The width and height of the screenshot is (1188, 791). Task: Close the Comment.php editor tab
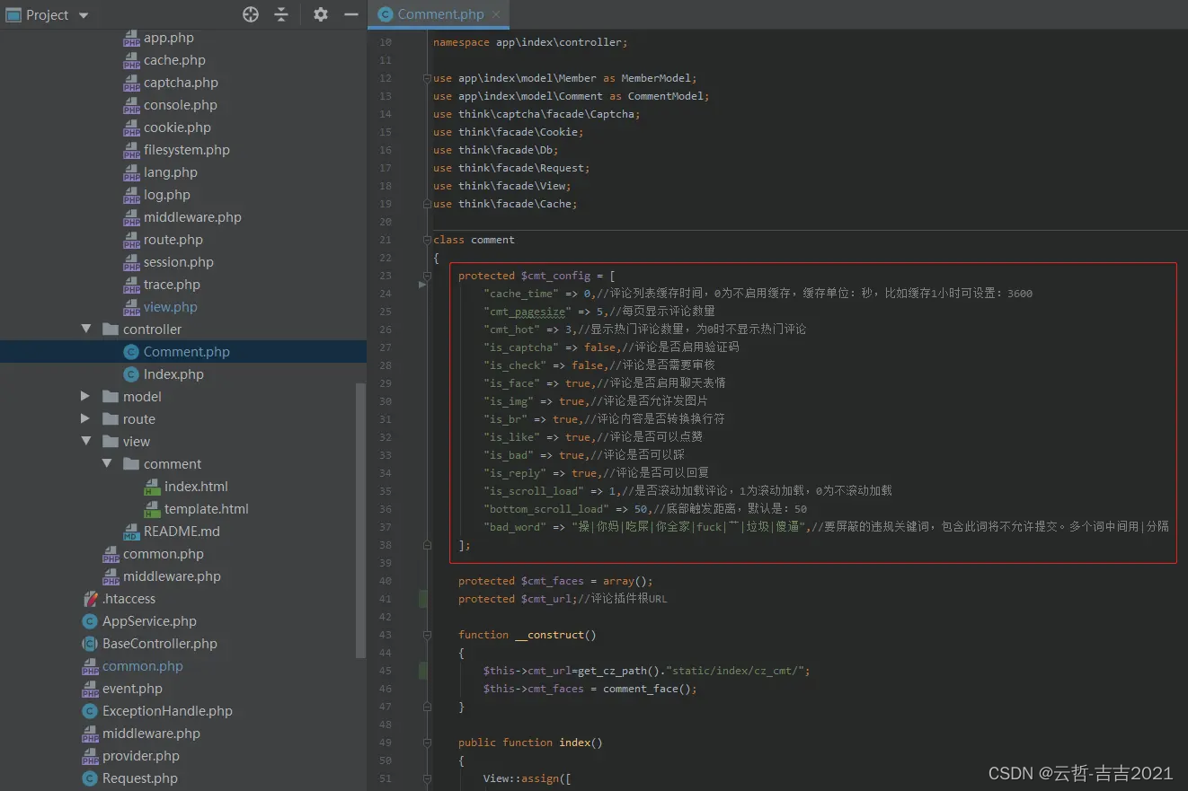pos(496,14)
